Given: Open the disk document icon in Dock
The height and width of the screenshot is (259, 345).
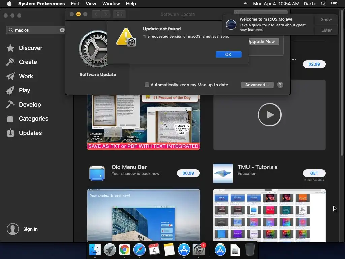Looking at the screenshot, I should point(235,250).
